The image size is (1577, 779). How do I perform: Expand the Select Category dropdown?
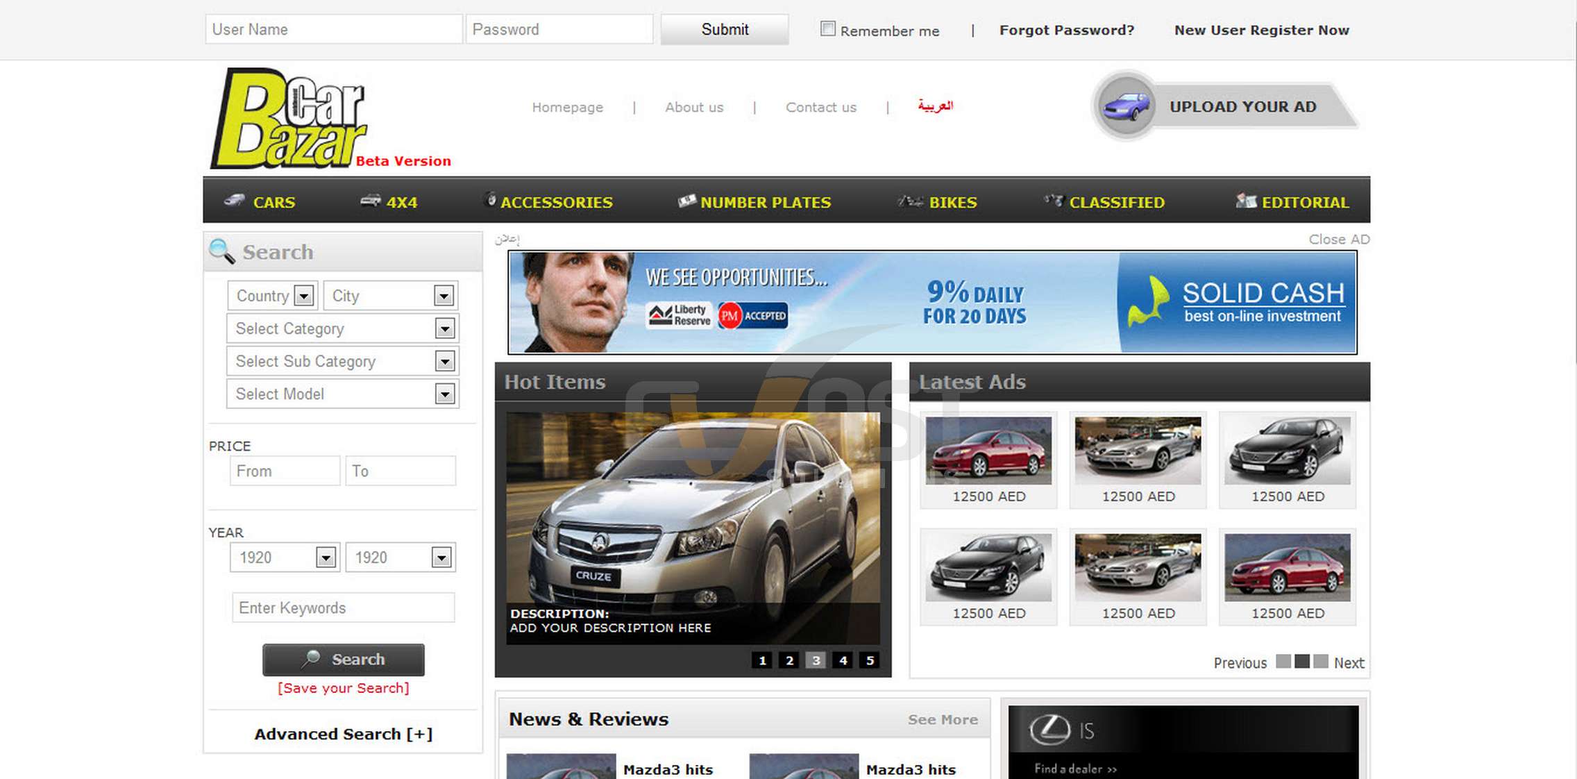[342, 328]
